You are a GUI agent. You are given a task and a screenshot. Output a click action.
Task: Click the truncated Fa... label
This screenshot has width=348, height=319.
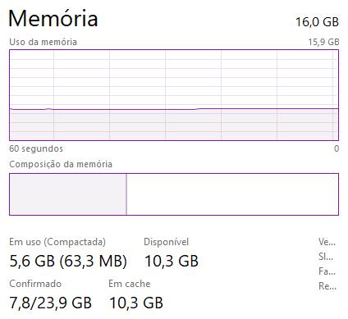[x=327, y=271]
